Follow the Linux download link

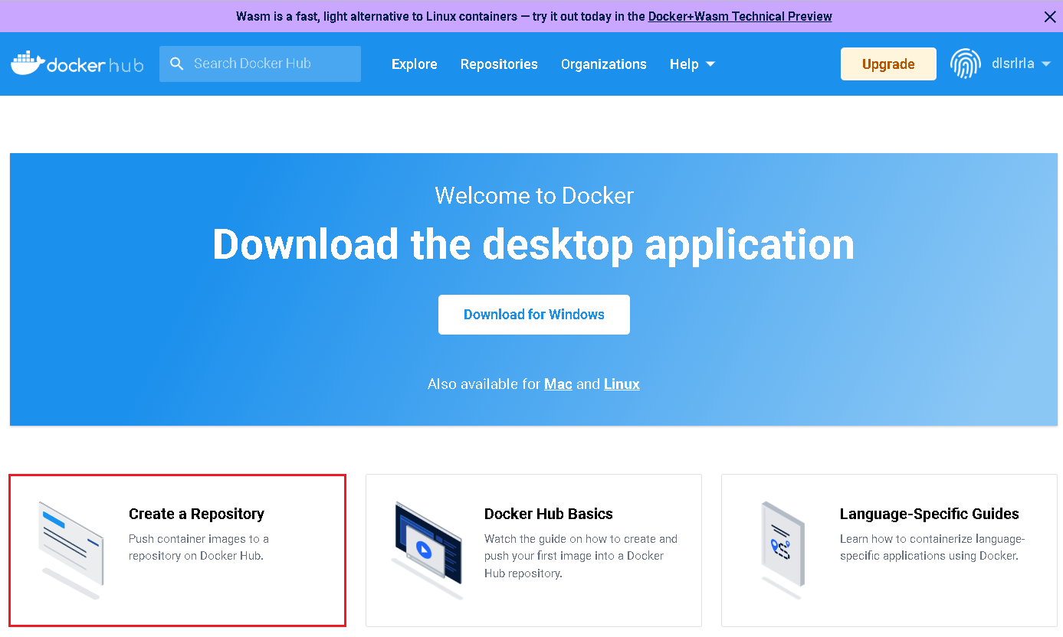pyautogui.click(x=622, y=384)
